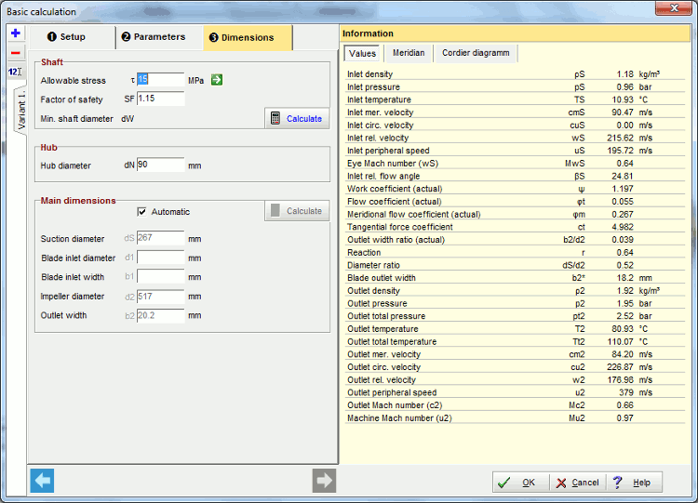Click the Machine Mach number (u2) row
This screenshot has height=503, width=698.
[515, 418]
